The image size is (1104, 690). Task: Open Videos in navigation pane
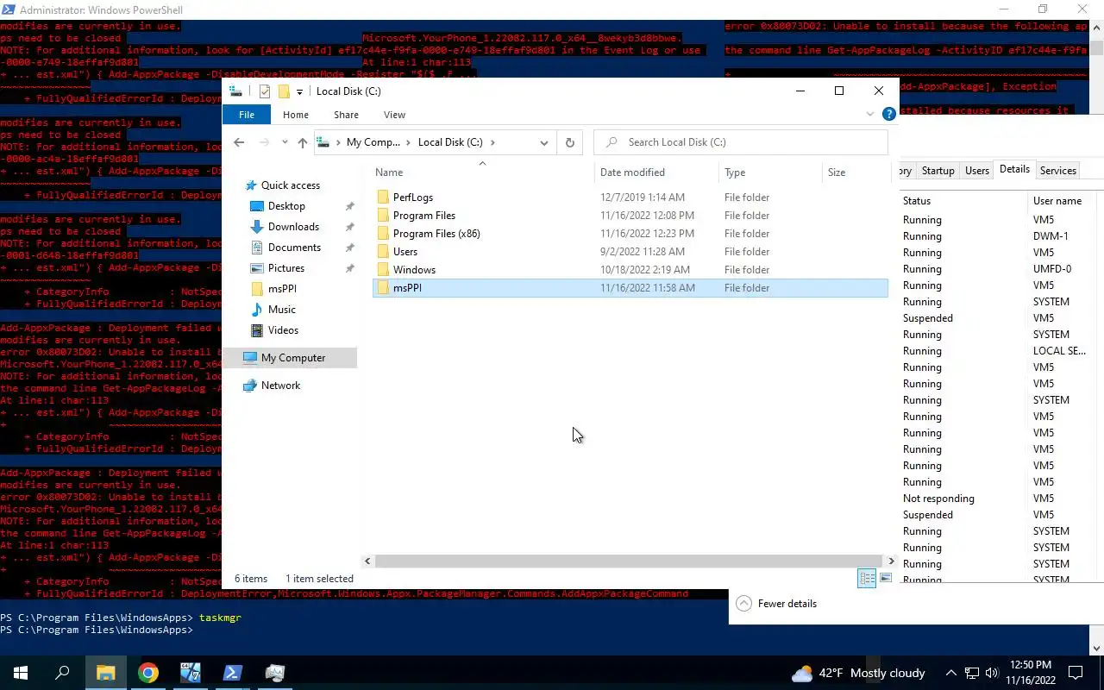point(283,330)
